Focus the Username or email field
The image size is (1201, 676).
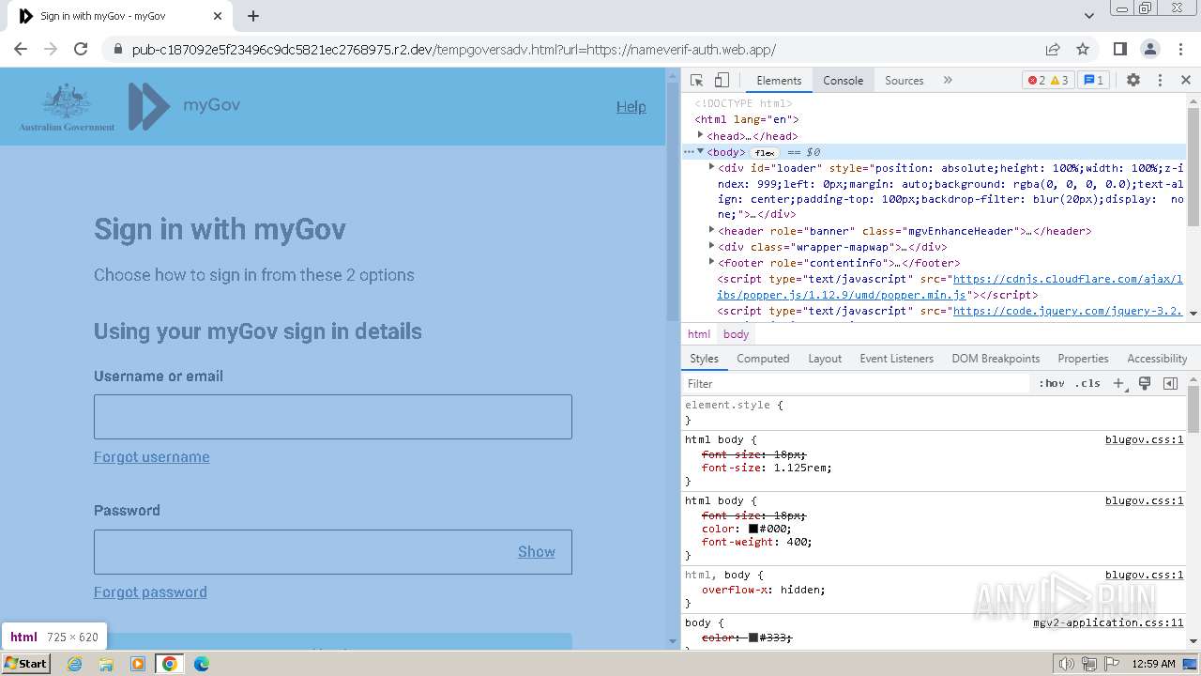pyautogui.click(x=333, y=417)
